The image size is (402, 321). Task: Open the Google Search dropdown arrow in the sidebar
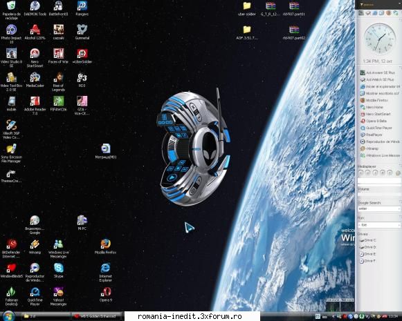tap(399, 208)
